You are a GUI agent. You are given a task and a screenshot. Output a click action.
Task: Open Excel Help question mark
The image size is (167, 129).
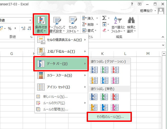[x=132, y=4]
